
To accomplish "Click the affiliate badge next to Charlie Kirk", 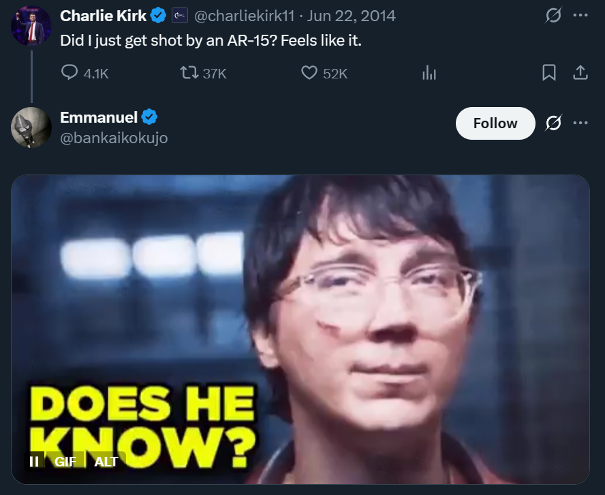I will click(179, 16).
